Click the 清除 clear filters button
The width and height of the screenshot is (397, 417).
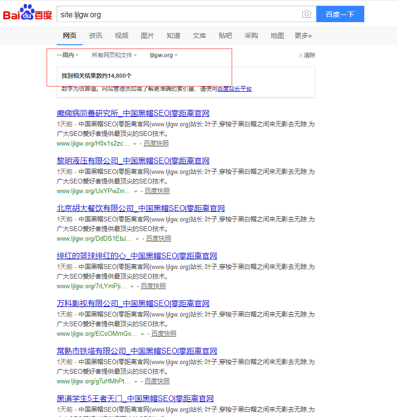point(307,55)
